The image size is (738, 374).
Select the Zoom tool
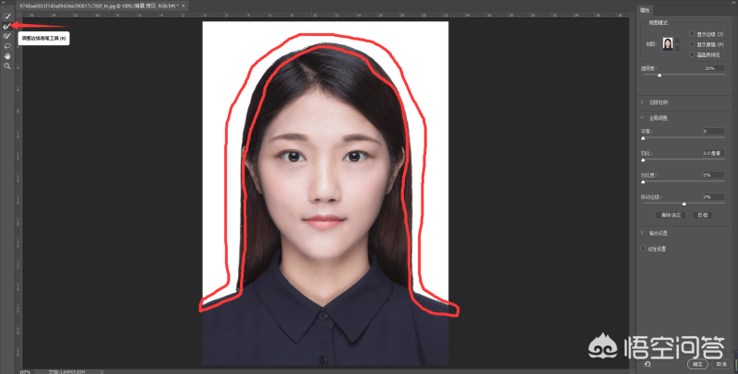point(6,65)
